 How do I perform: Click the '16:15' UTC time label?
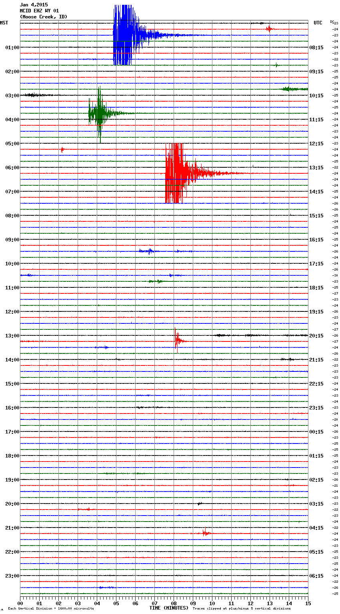316,240
